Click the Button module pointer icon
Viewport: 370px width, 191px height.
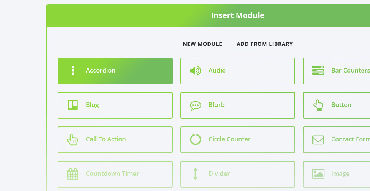click(x=318, y=105)
